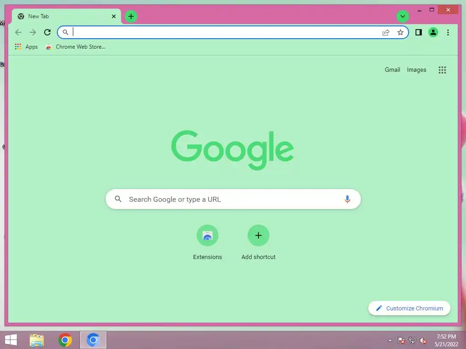Open the profile avatar menu

coord(433,32)
